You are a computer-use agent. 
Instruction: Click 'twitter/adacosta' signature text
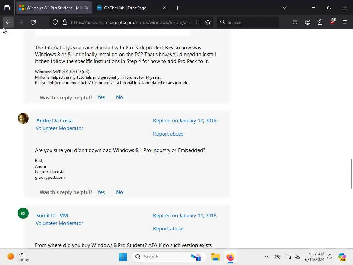pos(50,172)
